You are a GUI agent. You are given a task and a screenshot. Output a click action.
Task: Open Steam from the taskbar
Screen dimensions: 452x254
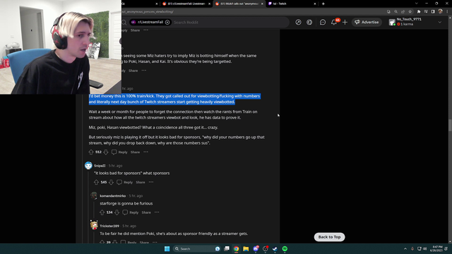point(275,249)
